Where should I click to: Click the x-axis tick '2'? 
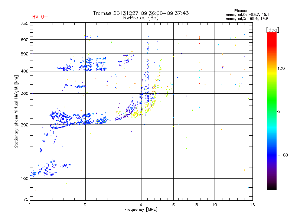[85, 205]
